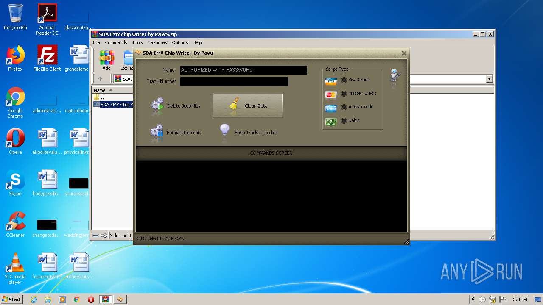Click Internet Explorer taskbar icon

(x=34, y=299)
